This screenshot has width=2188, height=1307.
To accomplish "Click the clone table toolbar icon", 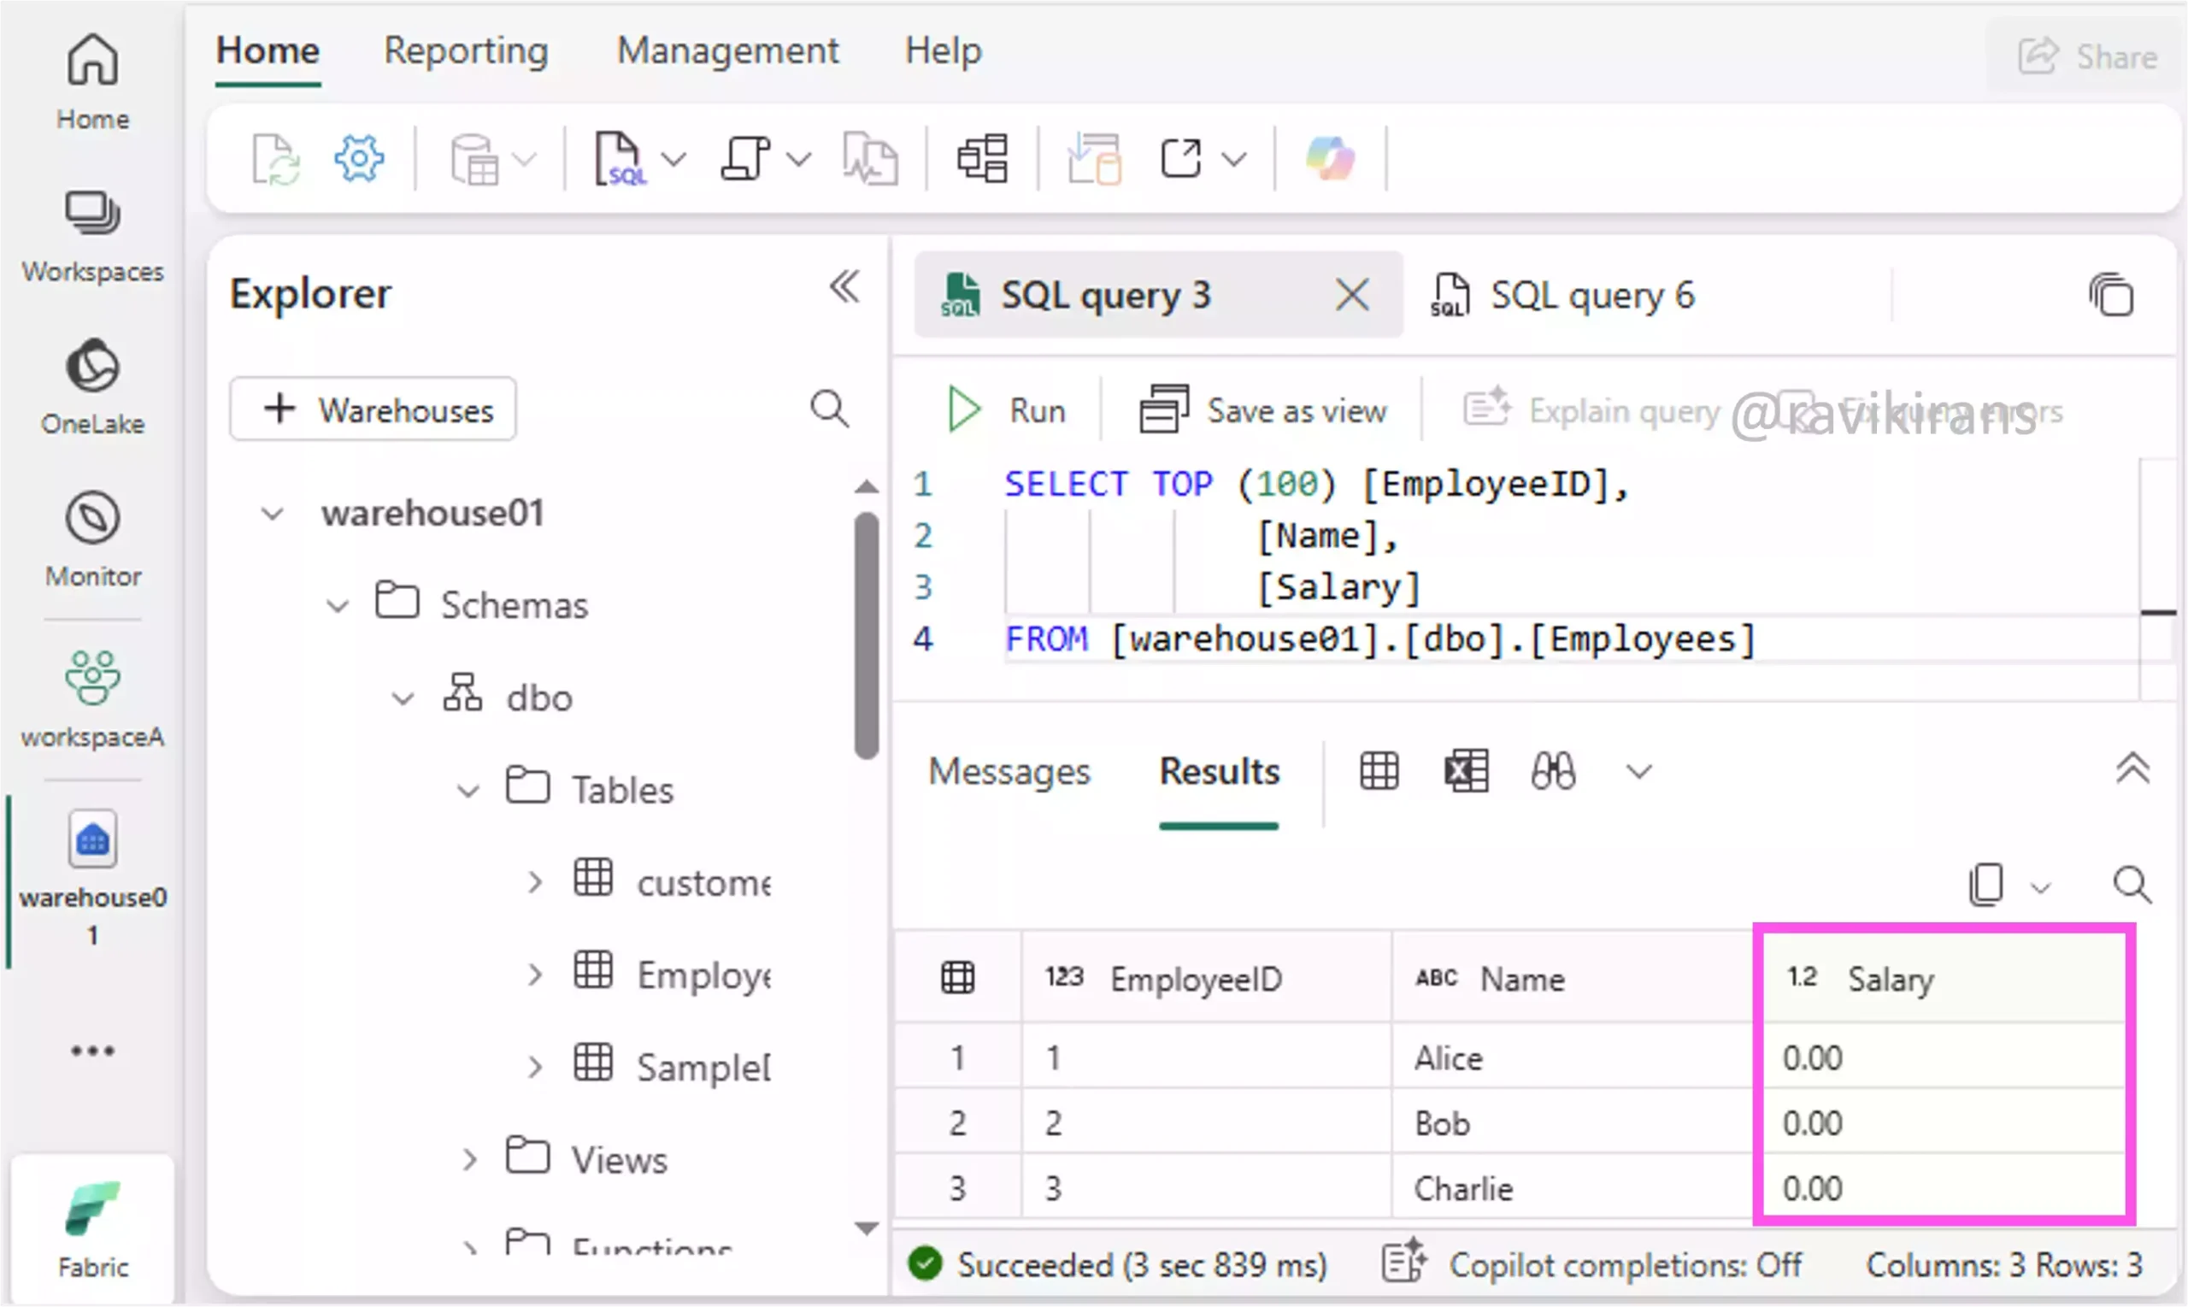I will (x=1095, y=159).
